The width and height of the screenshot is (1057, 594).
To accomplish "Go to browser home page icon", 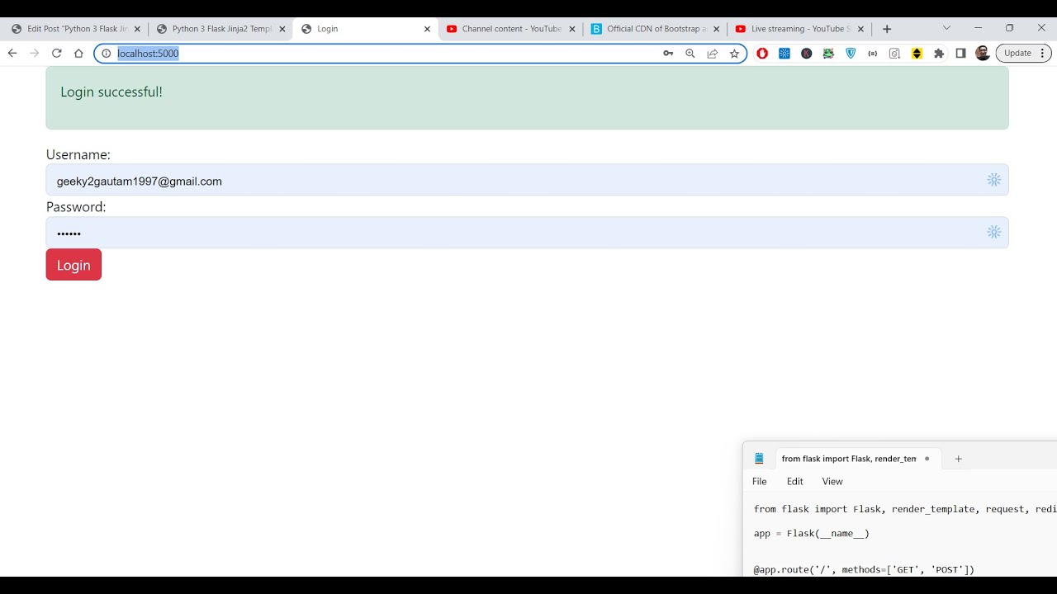I will point(78,54).
